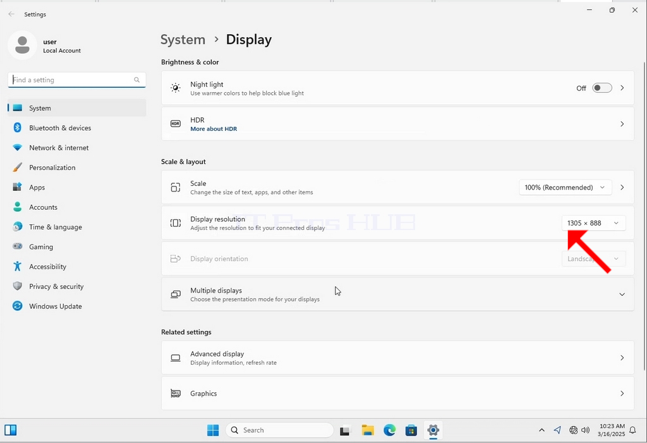Click the settings page vertical scrollbar

pyautogui.click(x=644, y=215)
